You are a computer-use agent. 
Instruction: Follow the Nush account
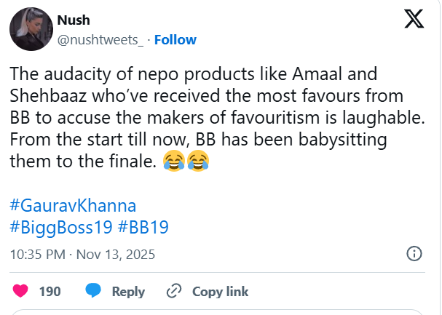[175, 40]
